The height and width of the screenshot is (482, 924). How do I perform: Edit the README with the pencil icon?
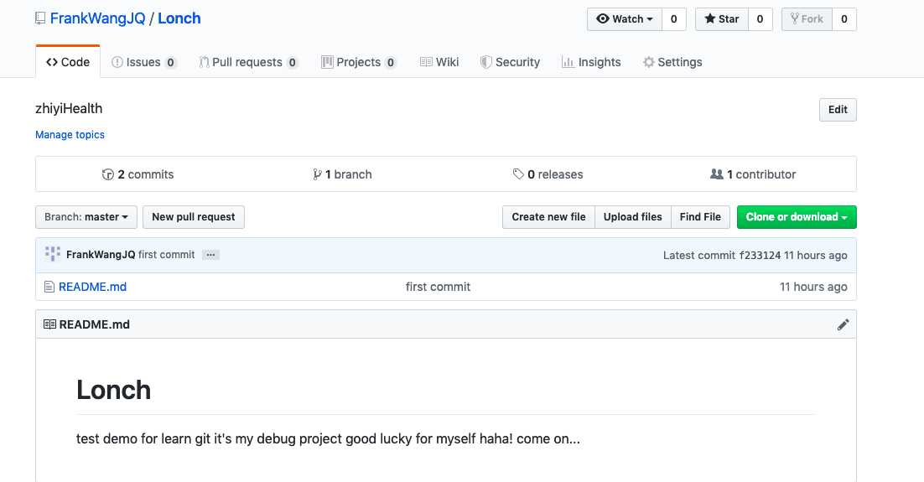844,324
